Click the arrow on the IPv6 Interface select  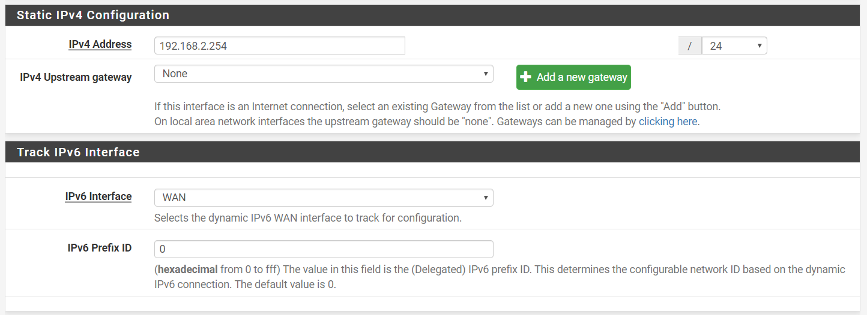coord(486,198)
